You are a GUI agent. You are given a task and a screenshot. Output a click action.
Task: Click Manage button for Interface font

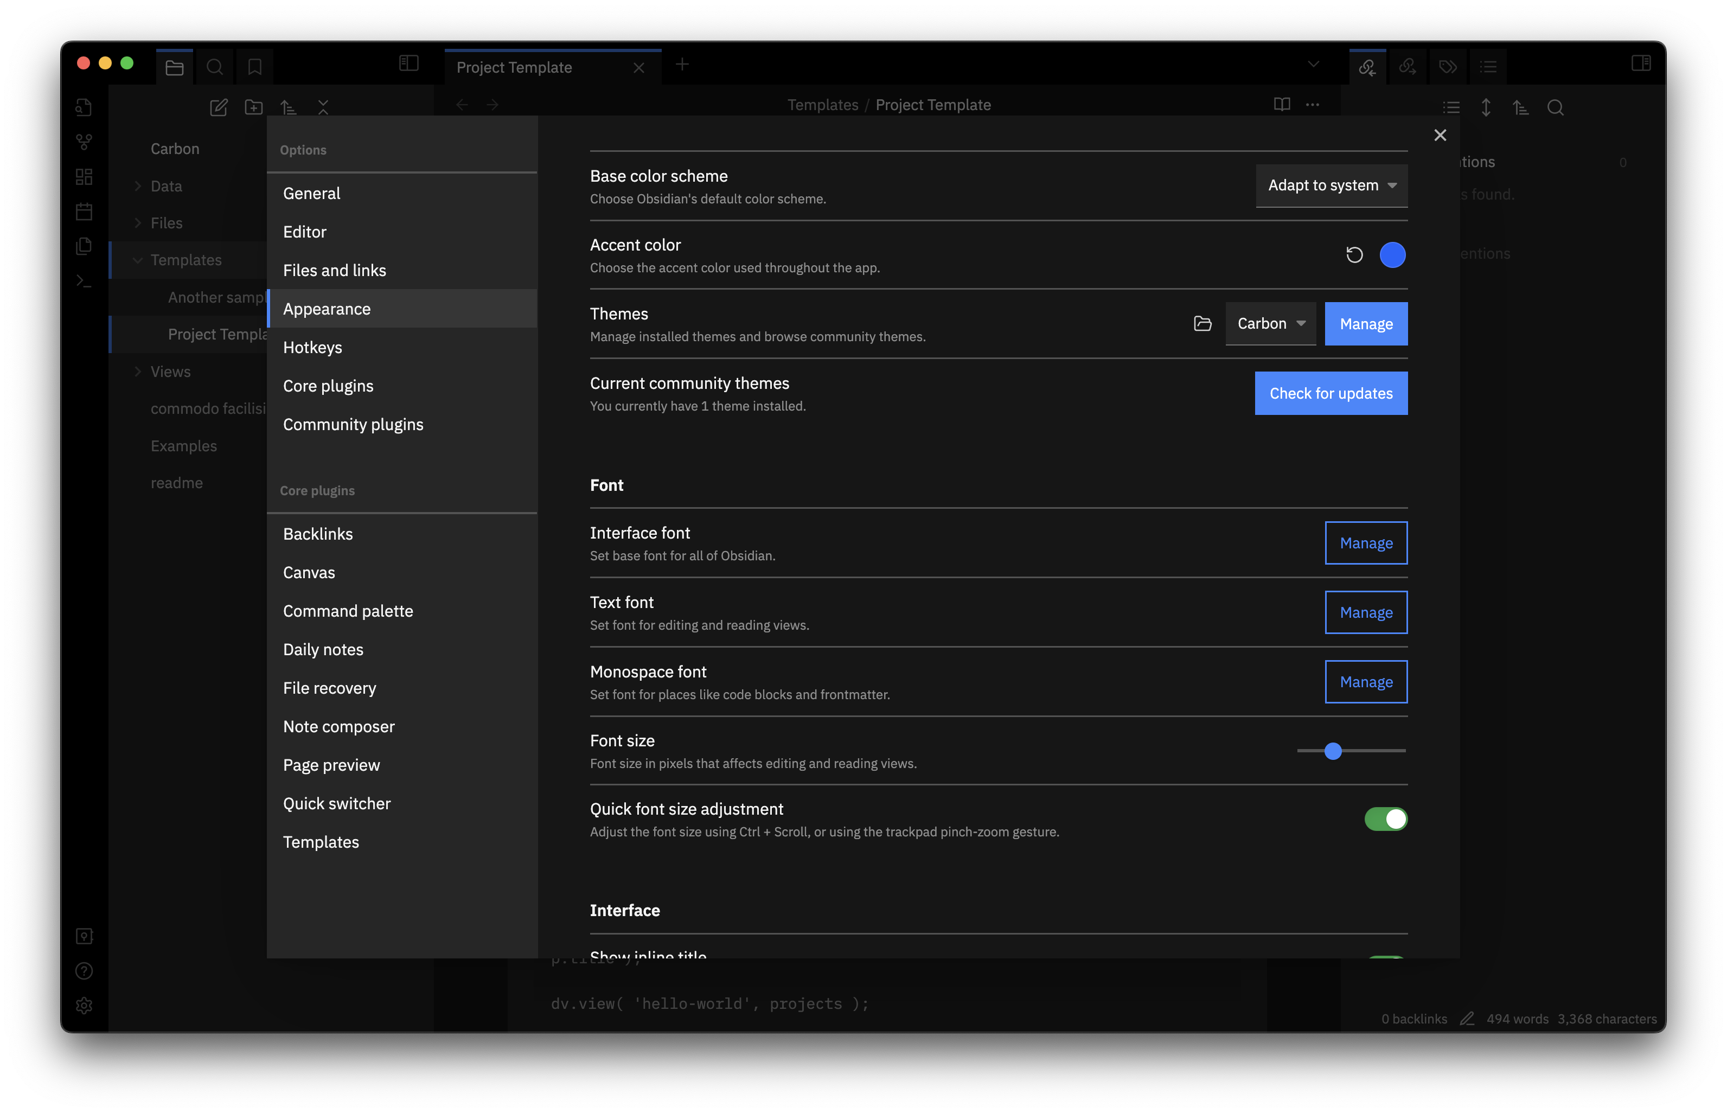1365,543
